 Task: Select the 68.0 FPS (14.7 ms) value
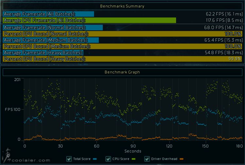(x=223, y=27)
